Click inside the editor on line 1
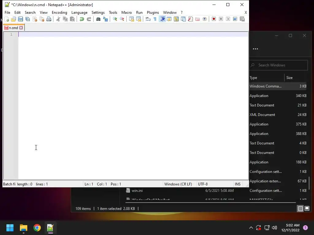Image resolution: width=314 pixels, height=235 pixels. 133,34
